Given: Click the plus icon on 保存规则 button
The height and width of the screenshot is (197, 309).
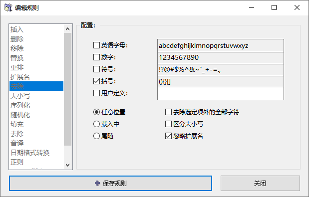Looking at the screenshot, I should click(97, 183).
